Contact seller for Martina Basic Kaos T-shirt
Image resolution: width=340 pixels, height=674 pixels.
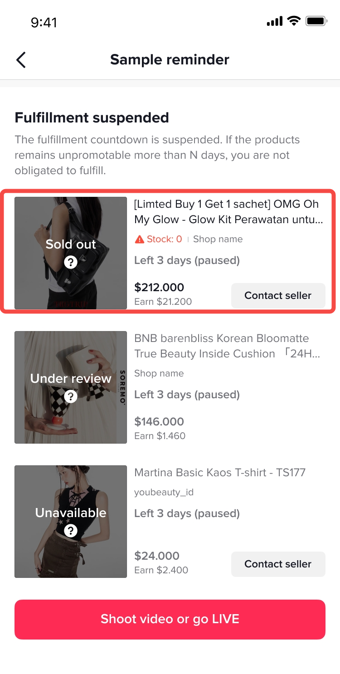[x=278, y=564]
